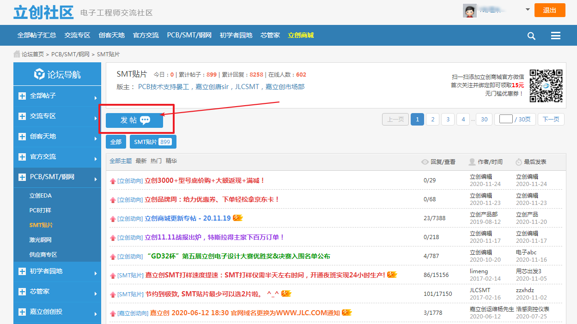The width and height of the screenshot is (577, 324).
Task: Click the user avatar image
Action: 469,11
